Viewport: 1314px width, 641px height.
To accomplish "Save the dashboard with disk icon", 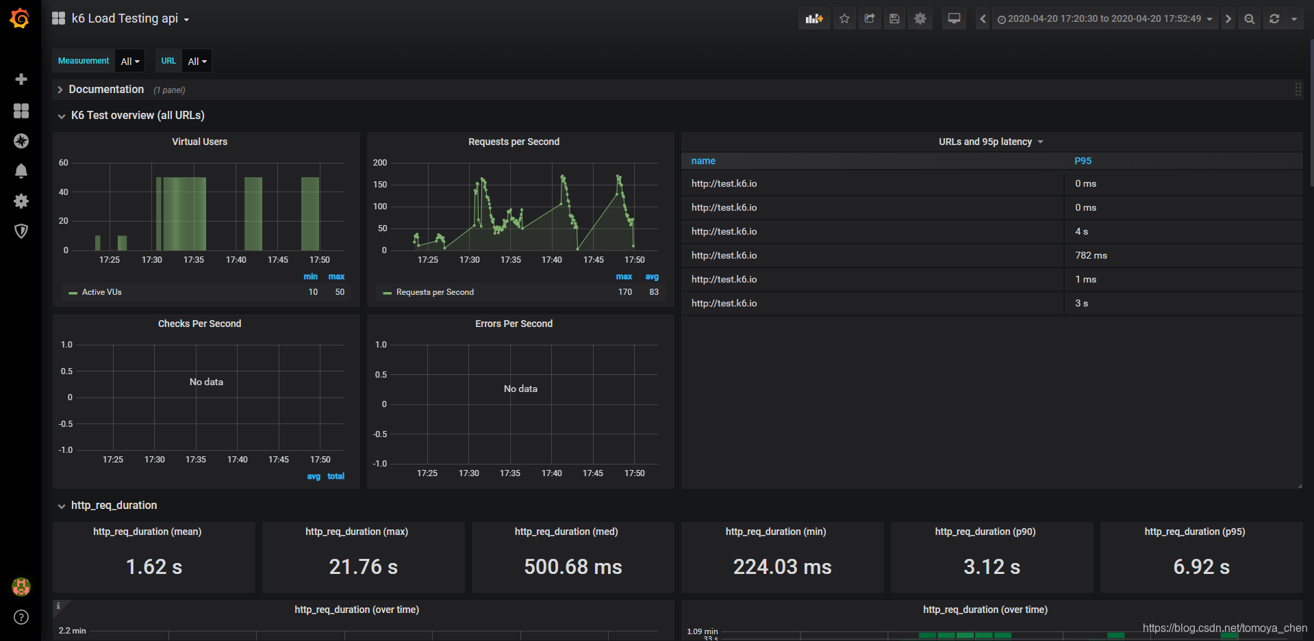I will pyautogui.click(x=894, y=18).
